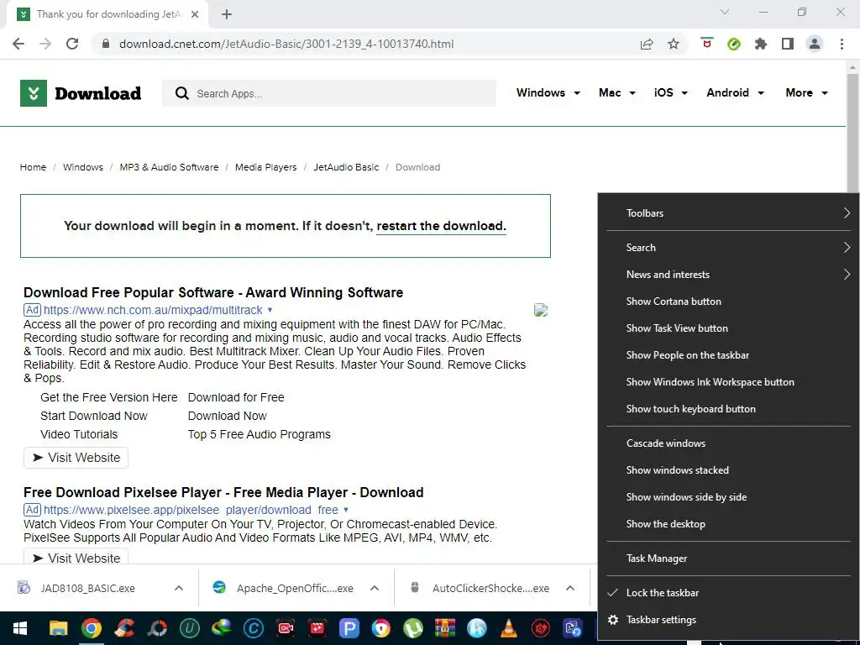Open the Chrome Extensions puzzle icon
This screenshot has height=645, width=860.
coord(761,44)
